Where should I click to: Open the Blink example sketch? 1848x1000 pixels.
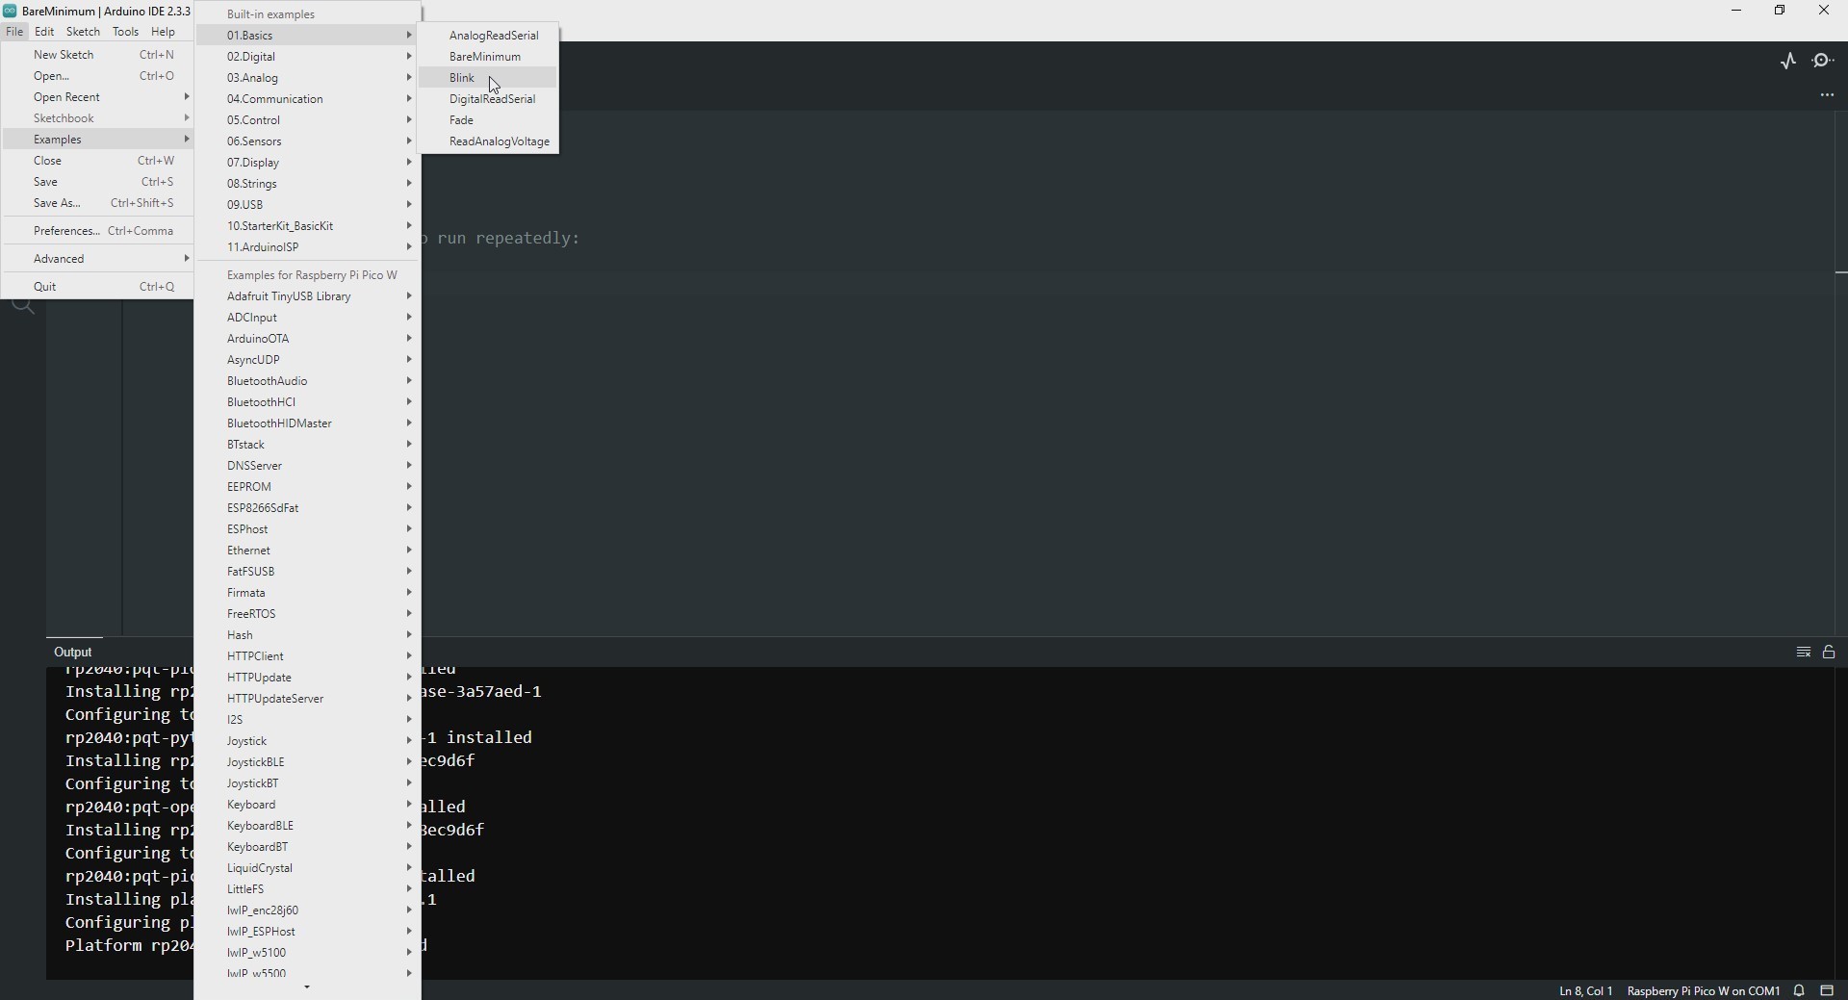click(489, 78)
